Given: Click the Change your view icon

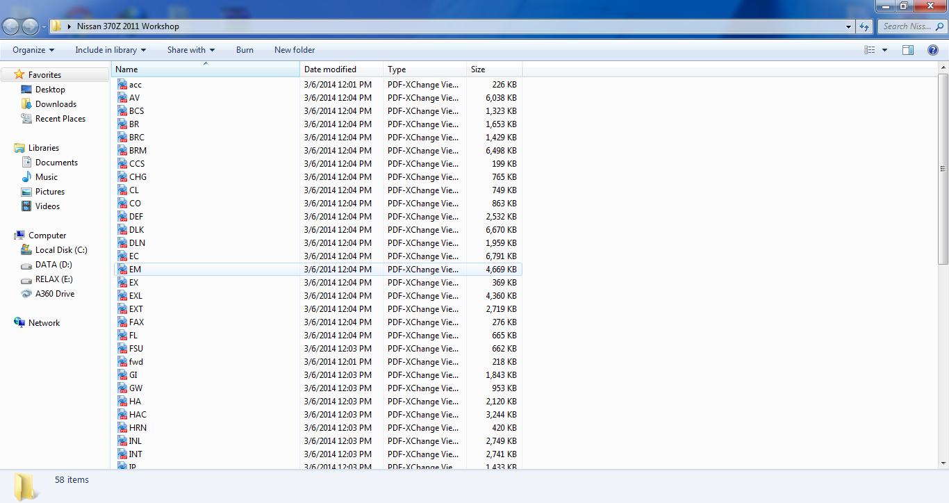Looking at the screenshot, I should (869, 50).
